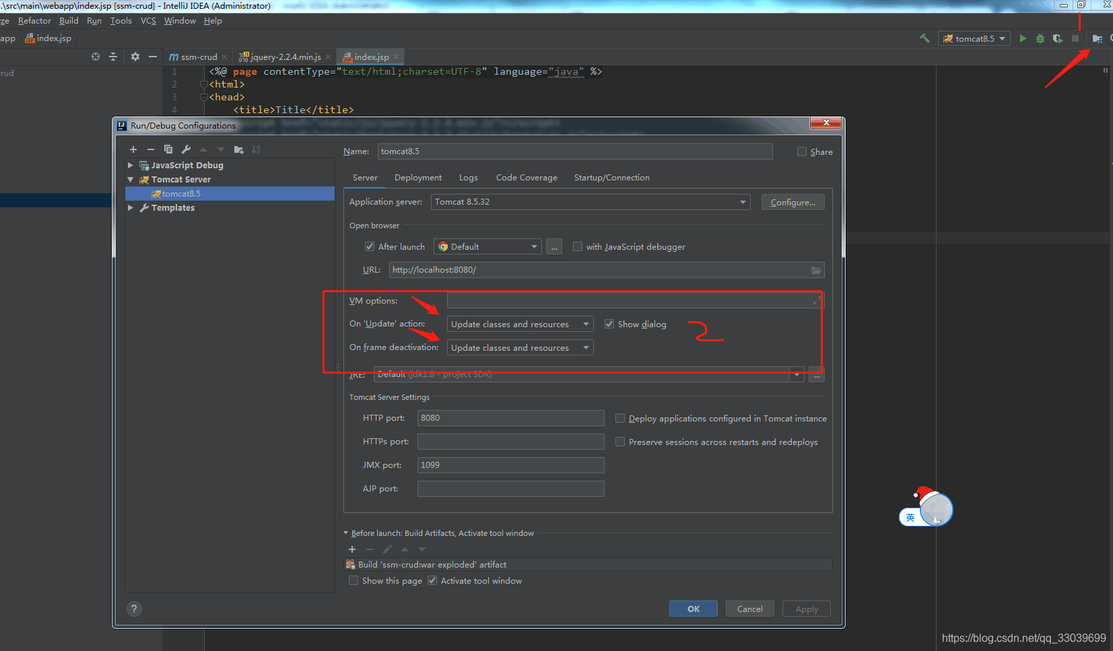Click browser ellipsis button next to Default
The height and width of the screenshot is (651, 1113).
pyautogui.click(x=554, y=246)
